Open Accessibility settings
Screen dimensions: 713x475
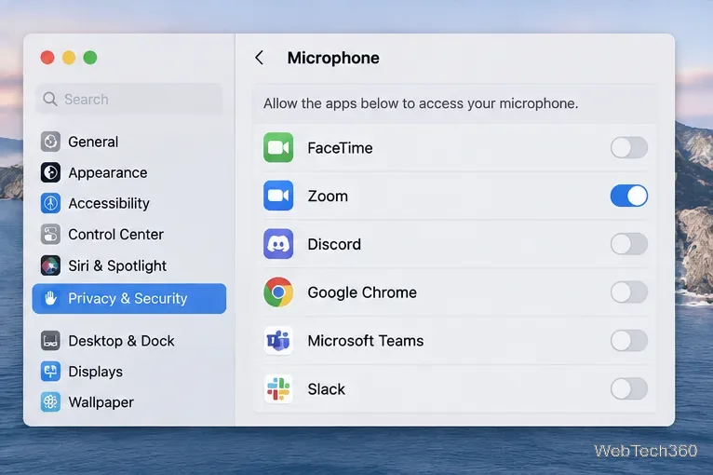tap(129, 203)
